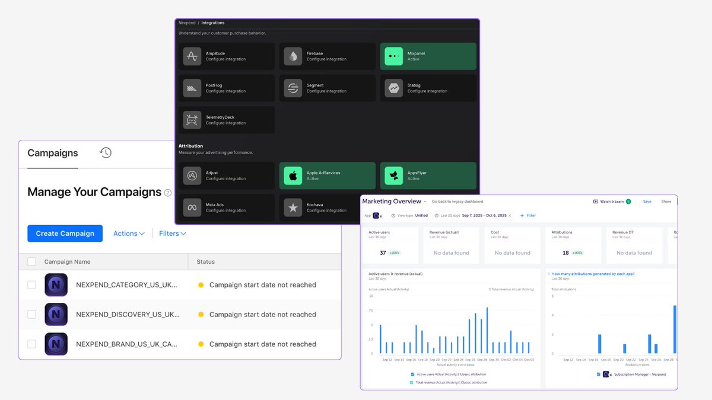Click the Mixpanel Active status text

(x=413, y=59)
